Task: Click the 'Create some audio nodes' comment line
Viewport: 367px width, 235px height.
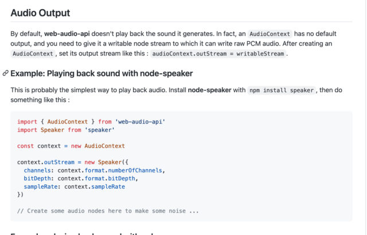Action: click(108, 210)
